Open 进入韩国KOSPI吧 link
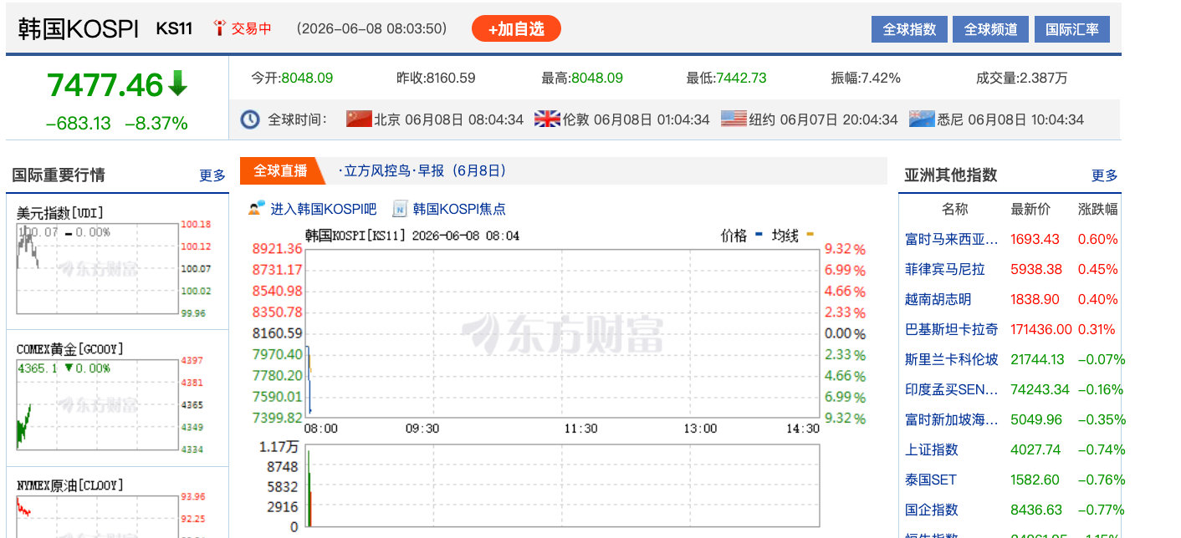 [x=323, y=209]
